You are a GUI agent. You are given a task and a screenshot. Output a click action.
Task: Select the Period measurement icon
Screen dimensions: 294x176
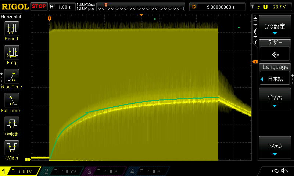12,29
